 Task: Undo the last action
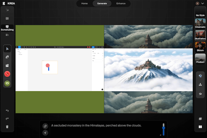7,111
